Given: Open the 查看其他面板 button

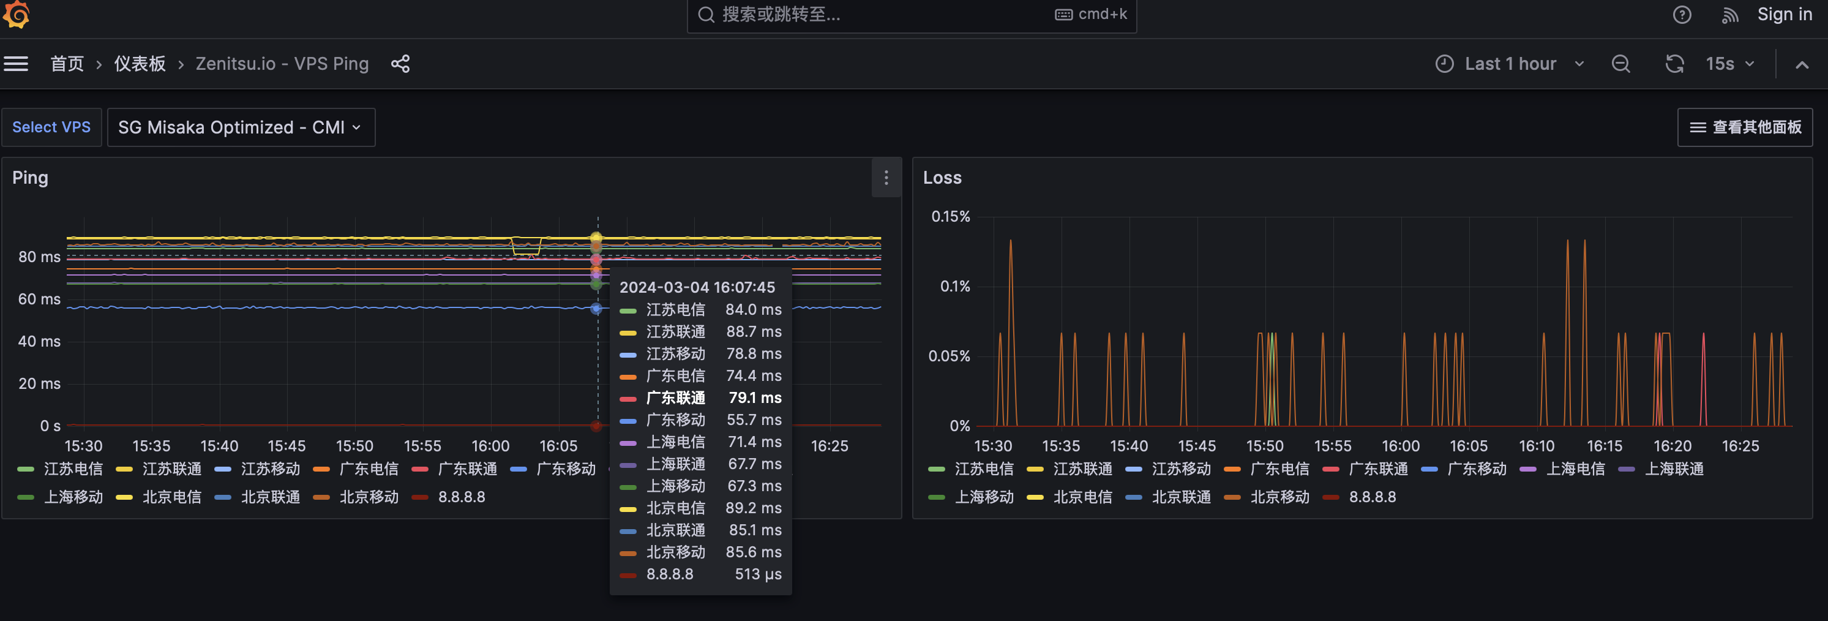Looking at the screenshot, I should 1744,127.
